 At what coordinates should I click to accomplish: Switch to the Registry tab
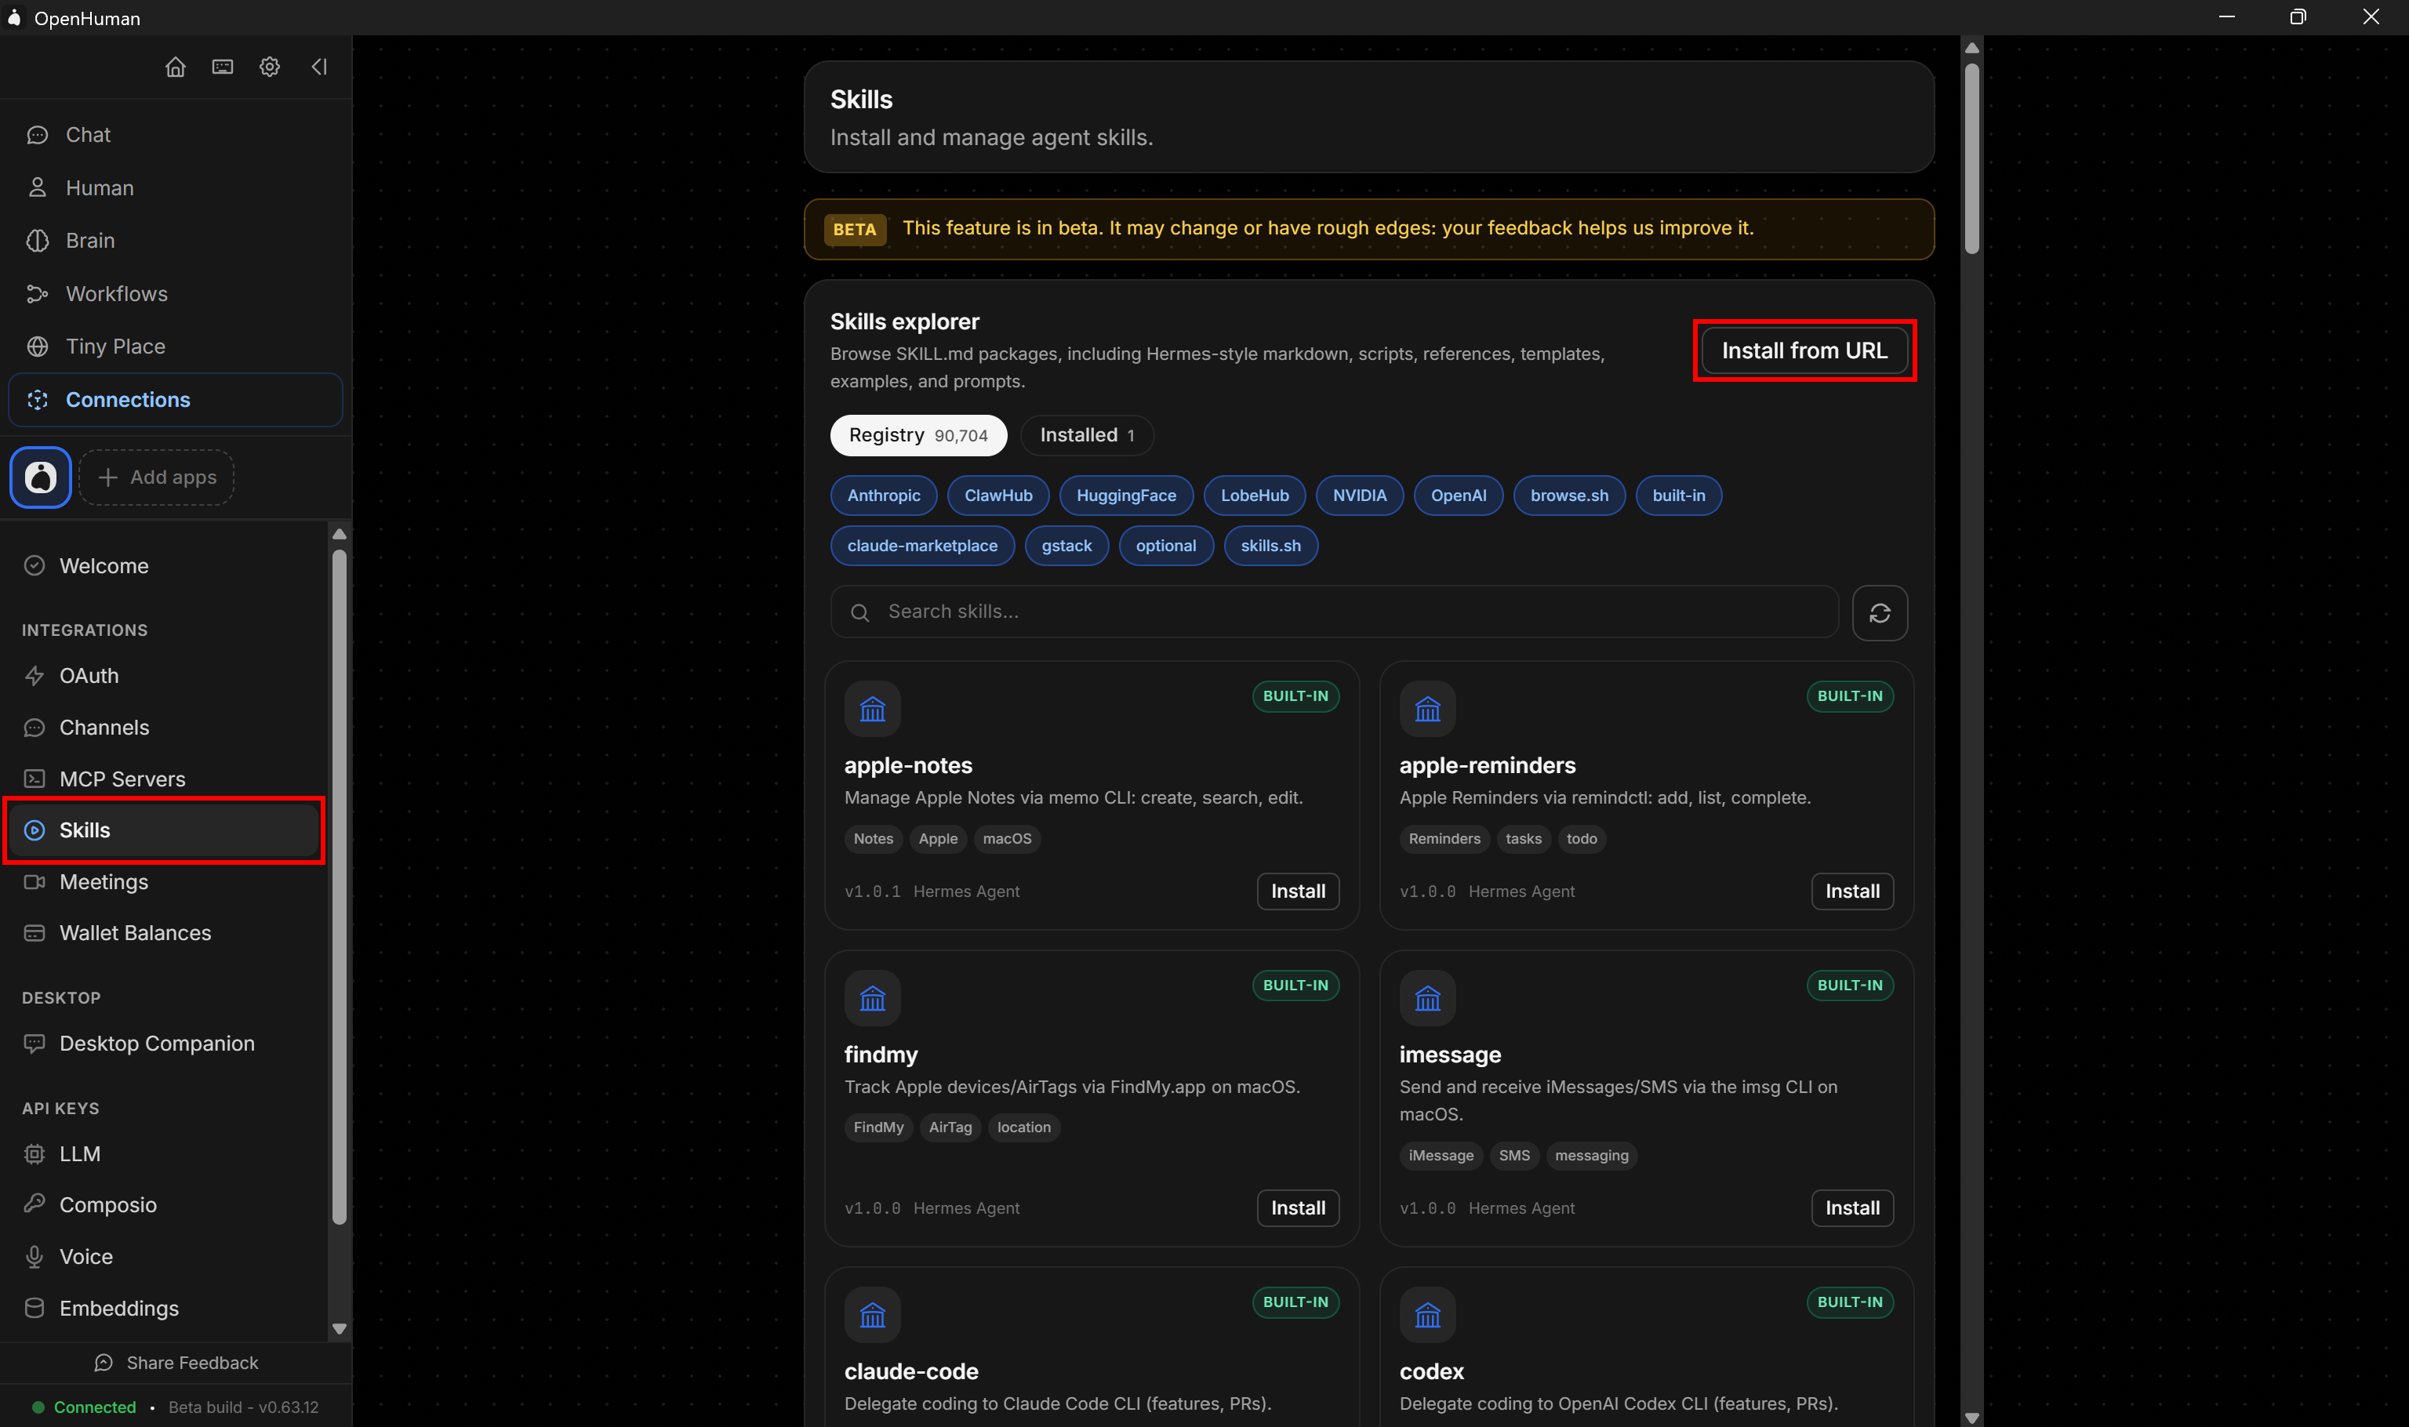(918, 436)
